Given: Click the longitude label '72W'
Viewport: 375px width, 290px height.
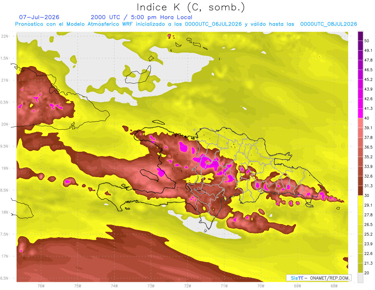Looking at the screenshot, I should point(187,286).
